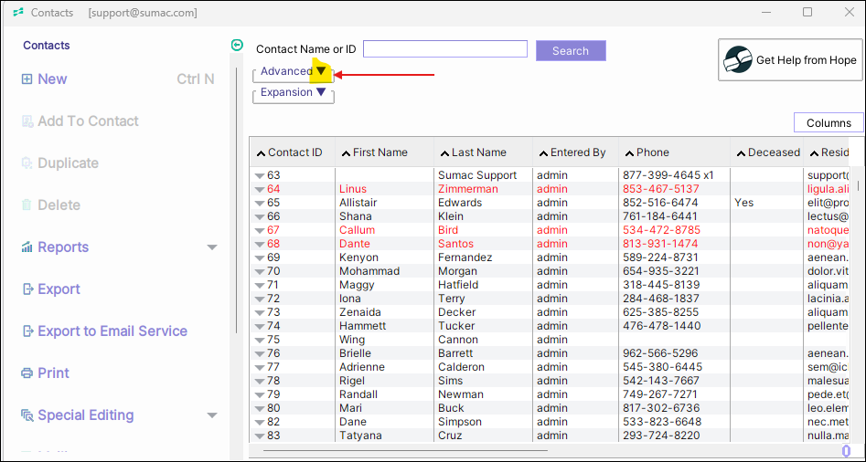
Task: Expand the Expansion section
Action: point(321,92)
